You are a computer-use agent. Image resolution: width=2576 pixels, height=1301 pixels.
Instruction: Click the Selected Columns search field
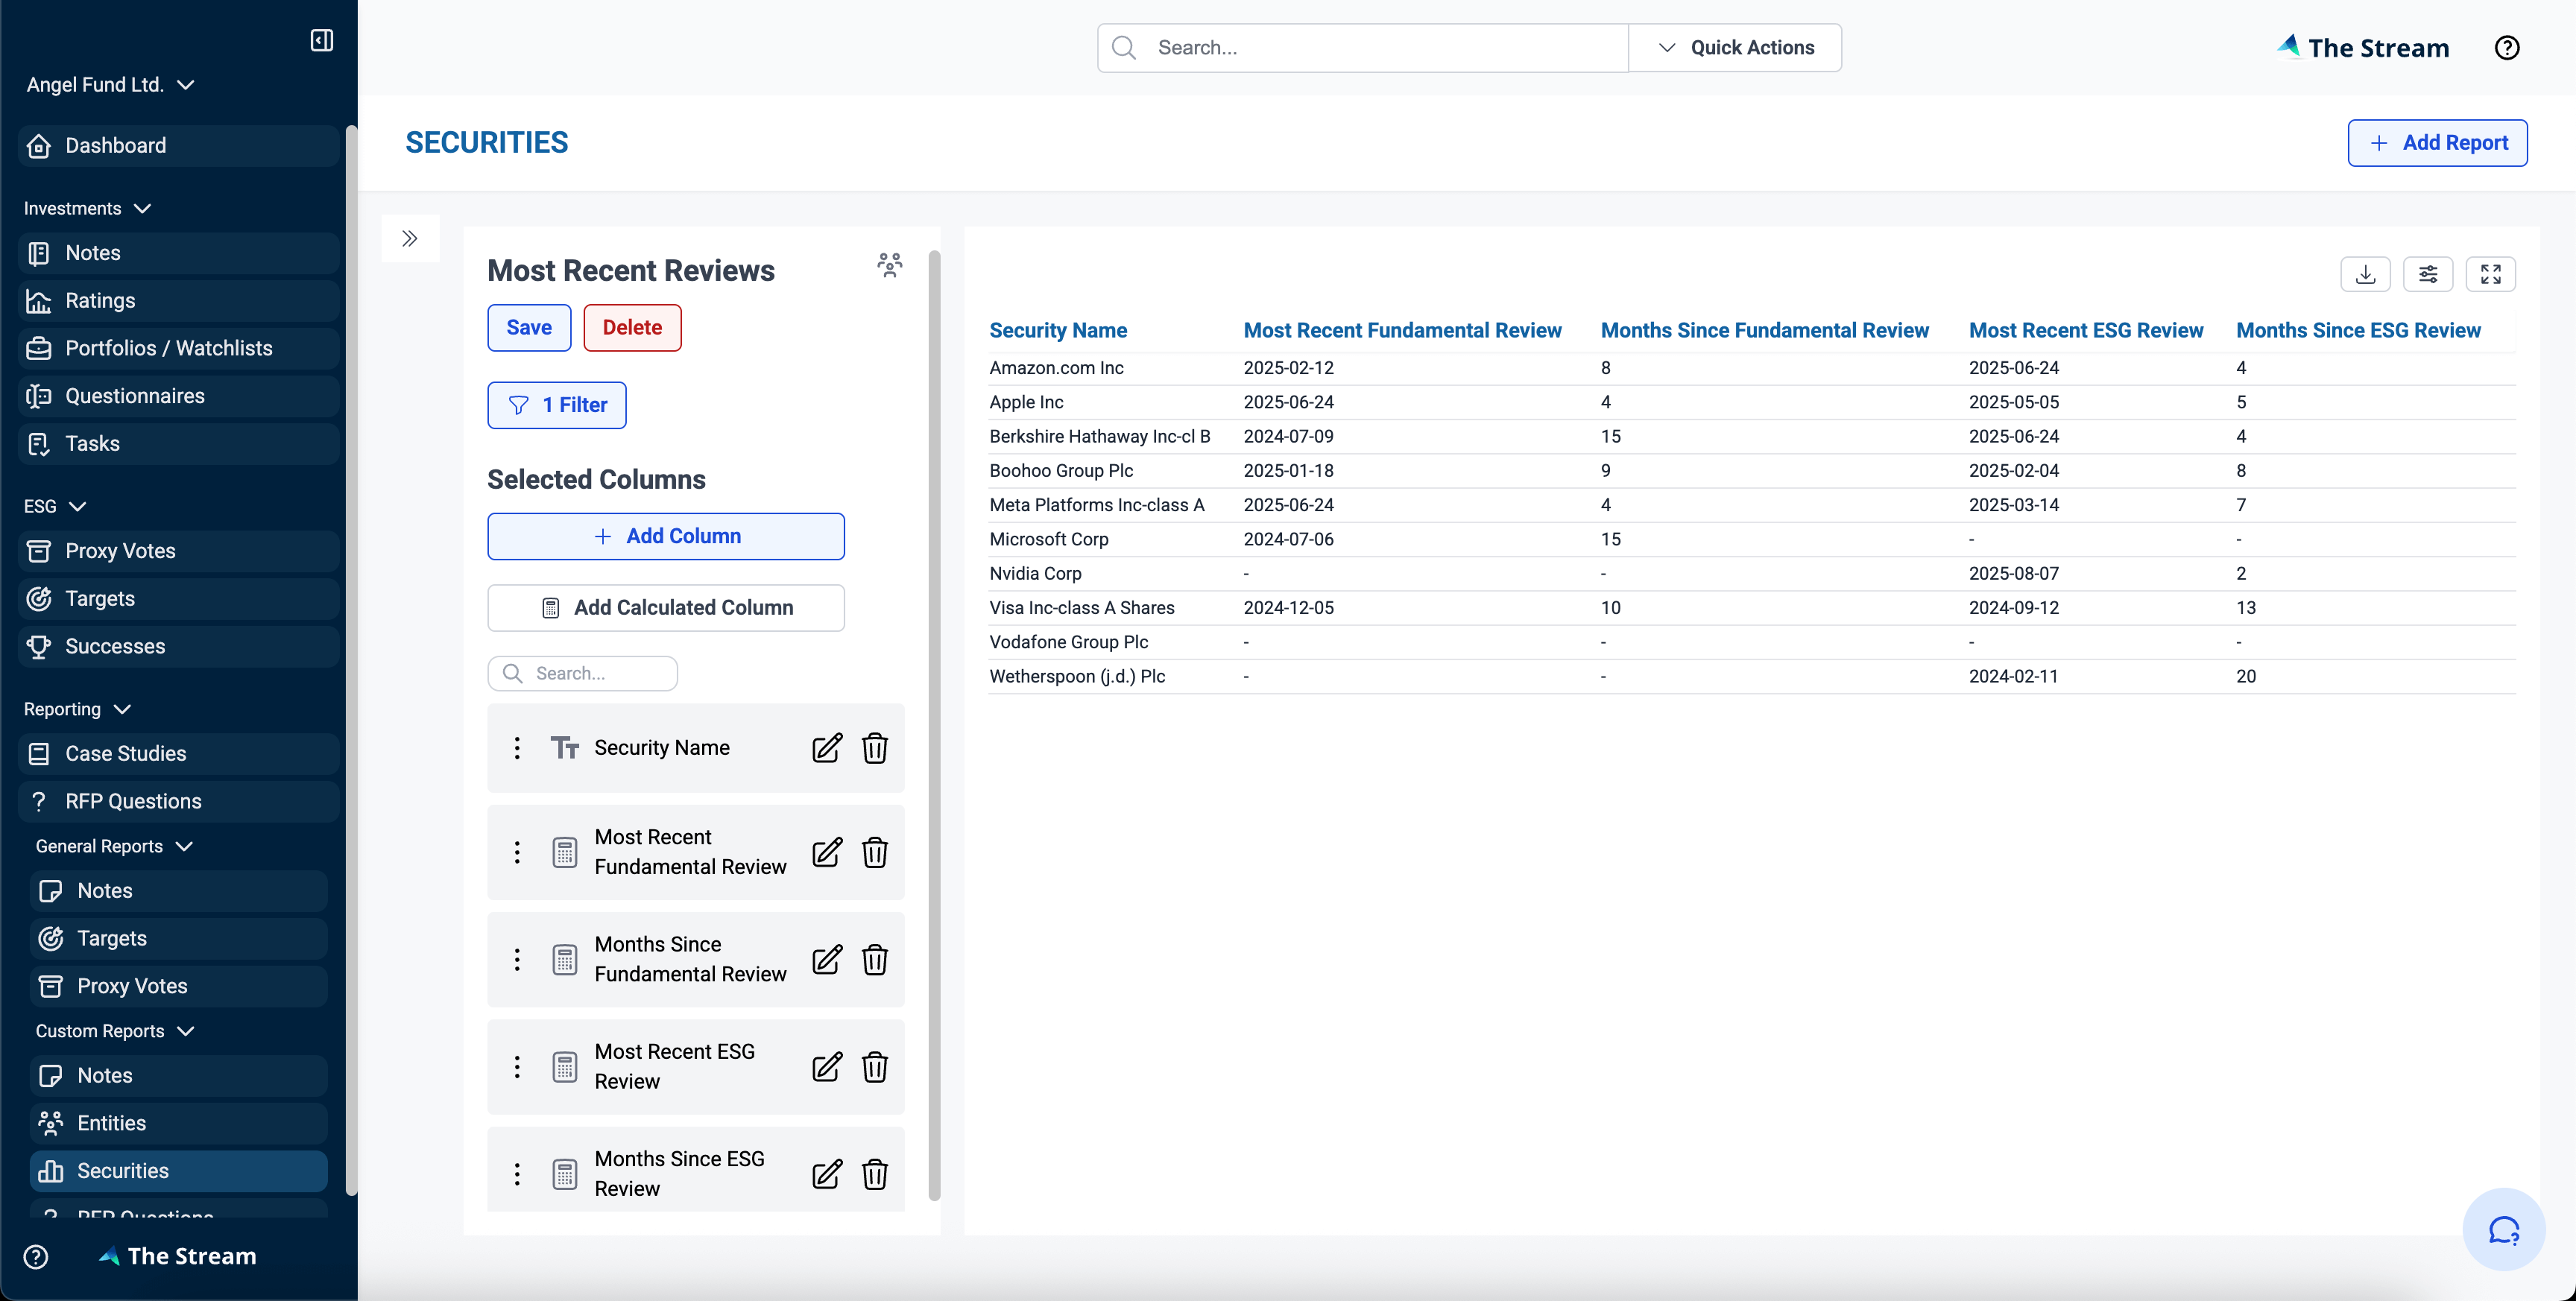582,673
